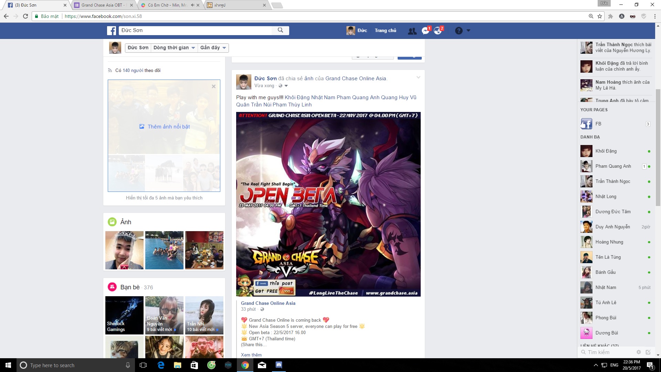Open the post options chevron

pyautogui.click(x=418, y=77)
